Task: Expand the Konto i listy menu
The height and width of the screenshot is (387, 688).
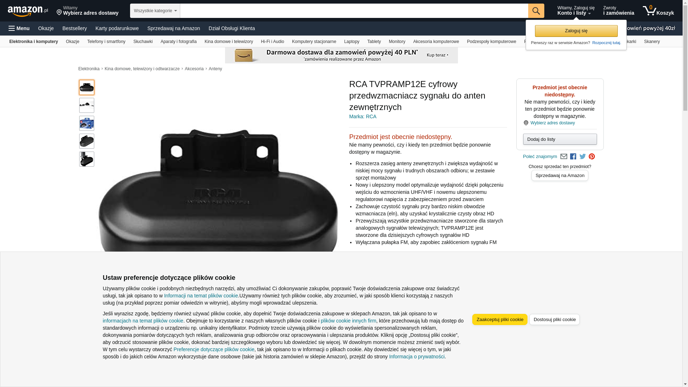Action: click(x=576, y=11)
